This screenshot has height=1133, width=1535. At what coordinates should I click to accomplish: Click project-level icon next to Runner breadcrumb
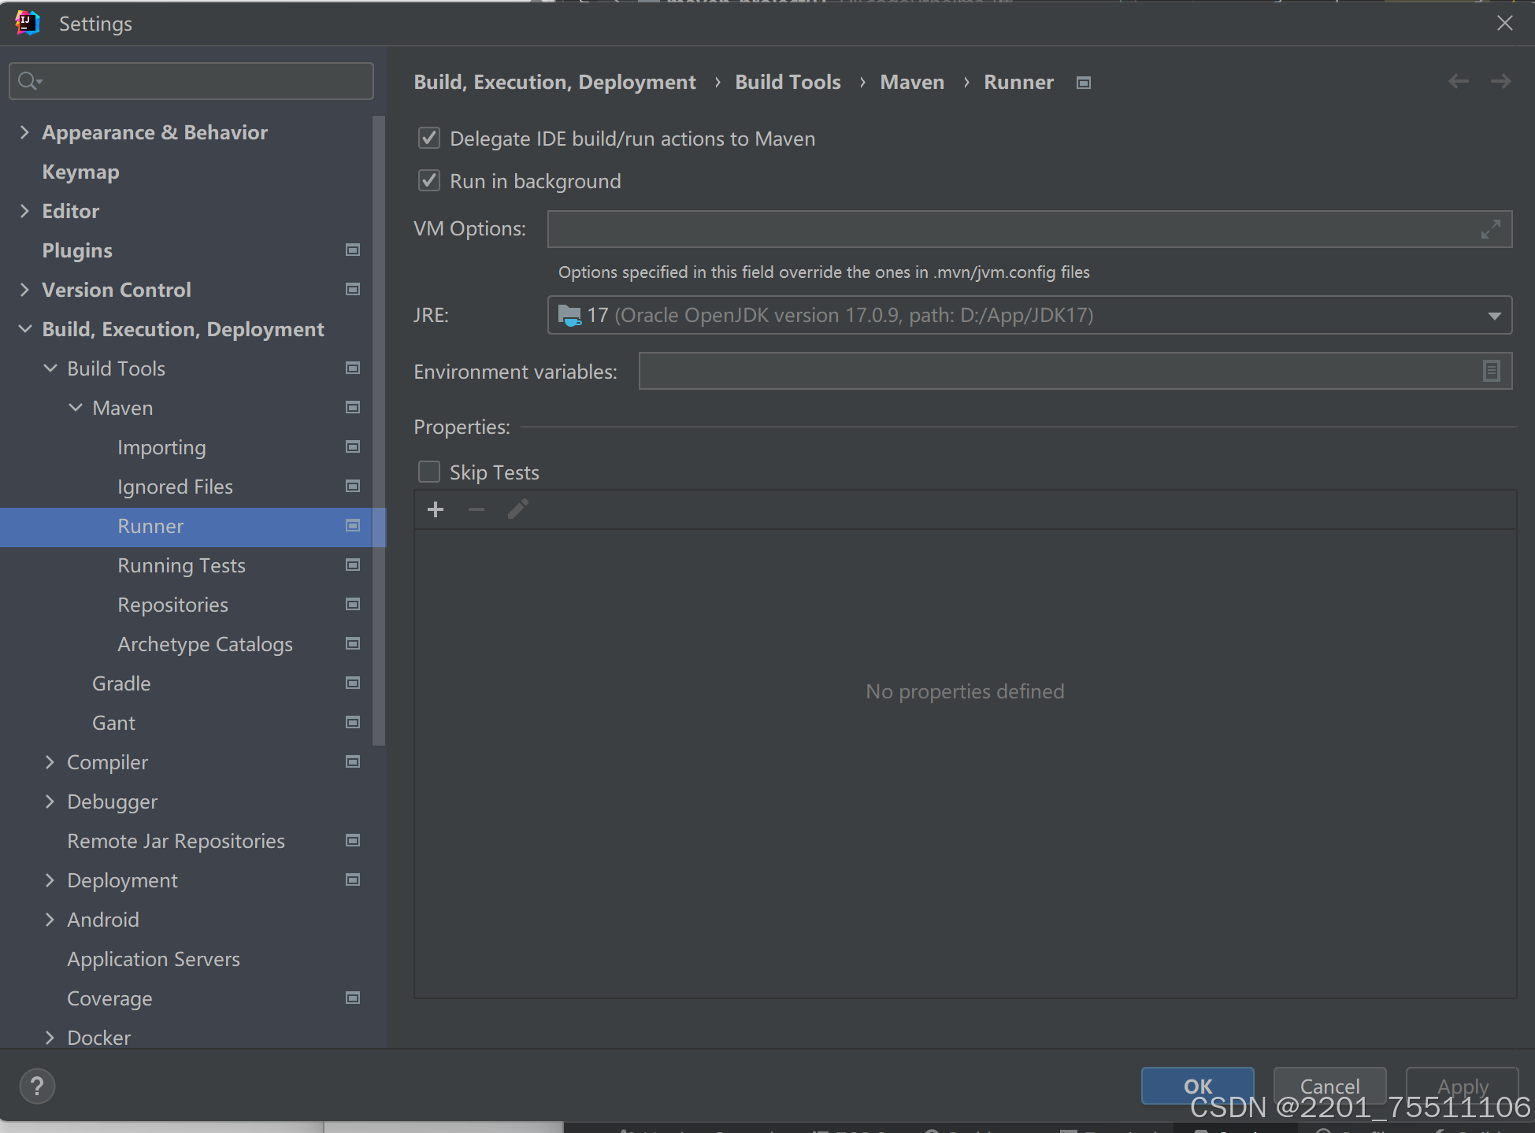1084,83
